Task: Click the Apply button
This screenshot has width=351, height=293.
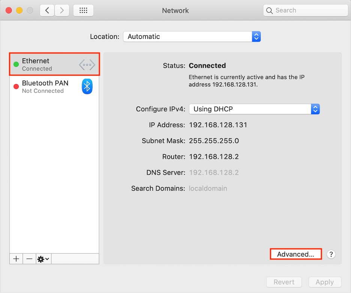Action: pyautogui.click(x=325, y=282)
